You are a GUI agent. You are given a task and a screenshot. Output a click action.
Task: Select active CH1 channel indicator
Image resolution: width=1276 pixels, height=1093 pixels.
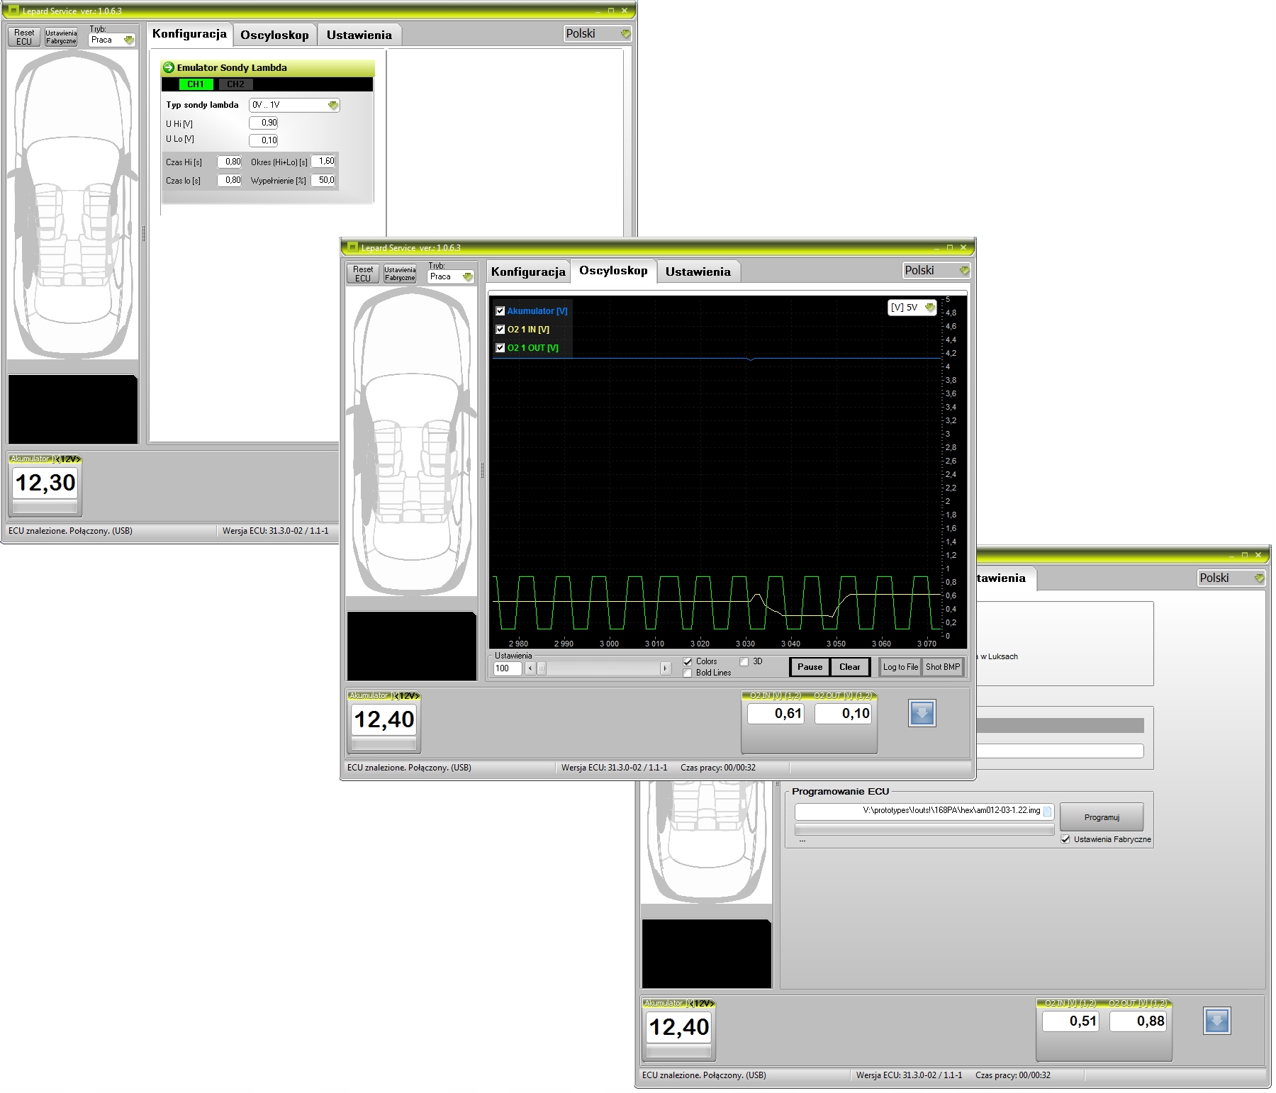coord(196,84)
